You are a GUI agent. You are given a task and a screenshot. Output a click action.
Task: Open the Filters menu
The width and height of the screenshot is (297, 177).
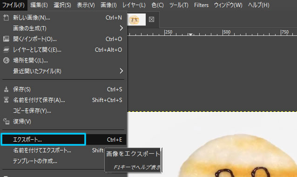click(201, 5)
